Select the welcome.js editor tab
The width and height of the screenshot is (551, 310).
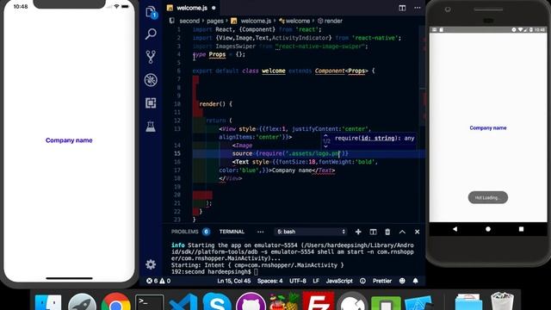click(x=191, y=8)
